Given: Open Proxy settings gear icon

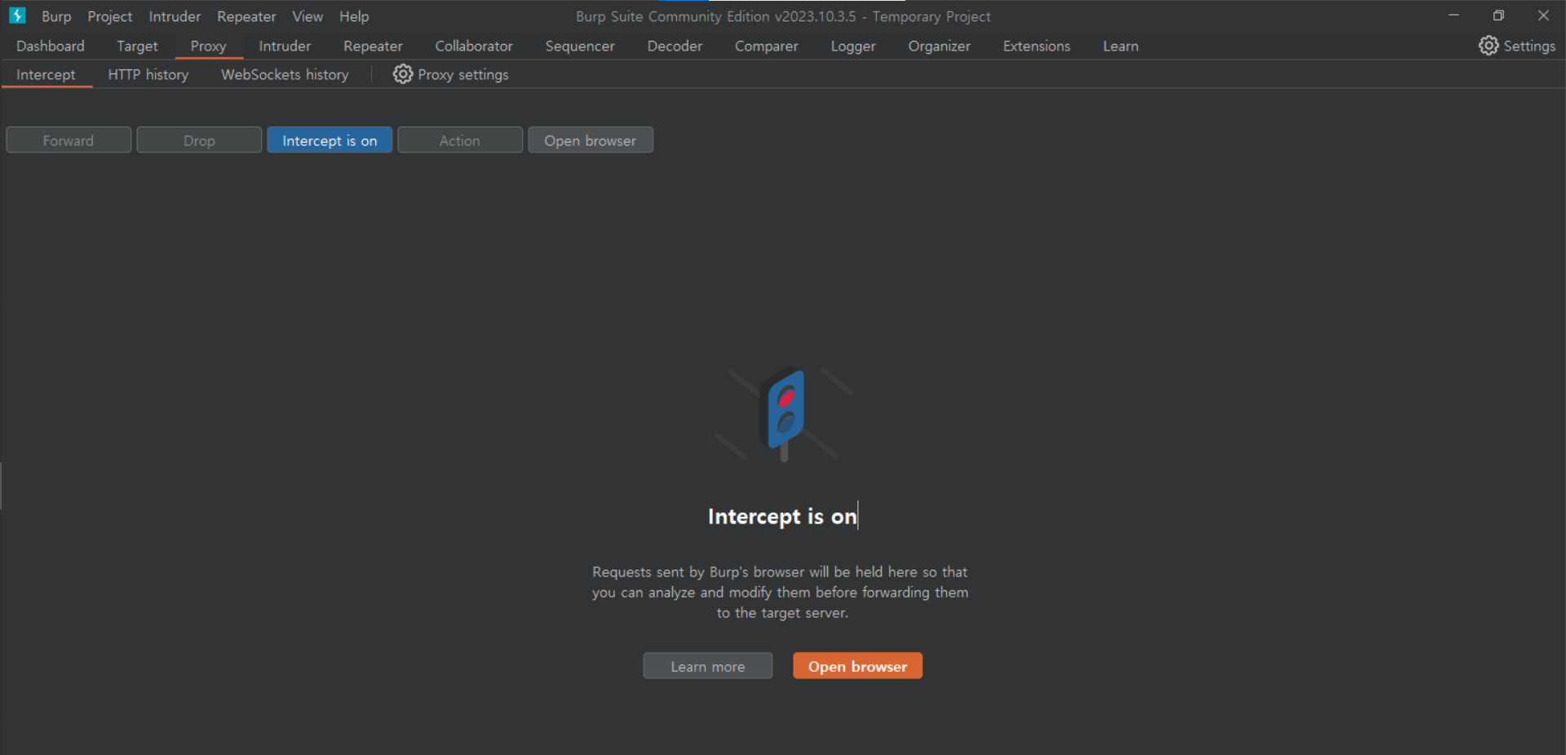Looking at the screenshot, I should click(x=403, y=74).
